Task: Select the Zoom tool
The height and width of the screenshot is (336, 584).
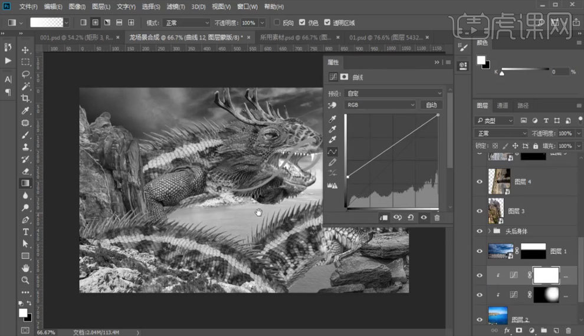Action: click(x=25, y=280)
